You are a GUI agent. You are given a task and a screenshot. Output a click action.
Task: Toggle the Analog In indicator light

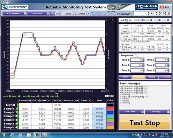point(142,20)
